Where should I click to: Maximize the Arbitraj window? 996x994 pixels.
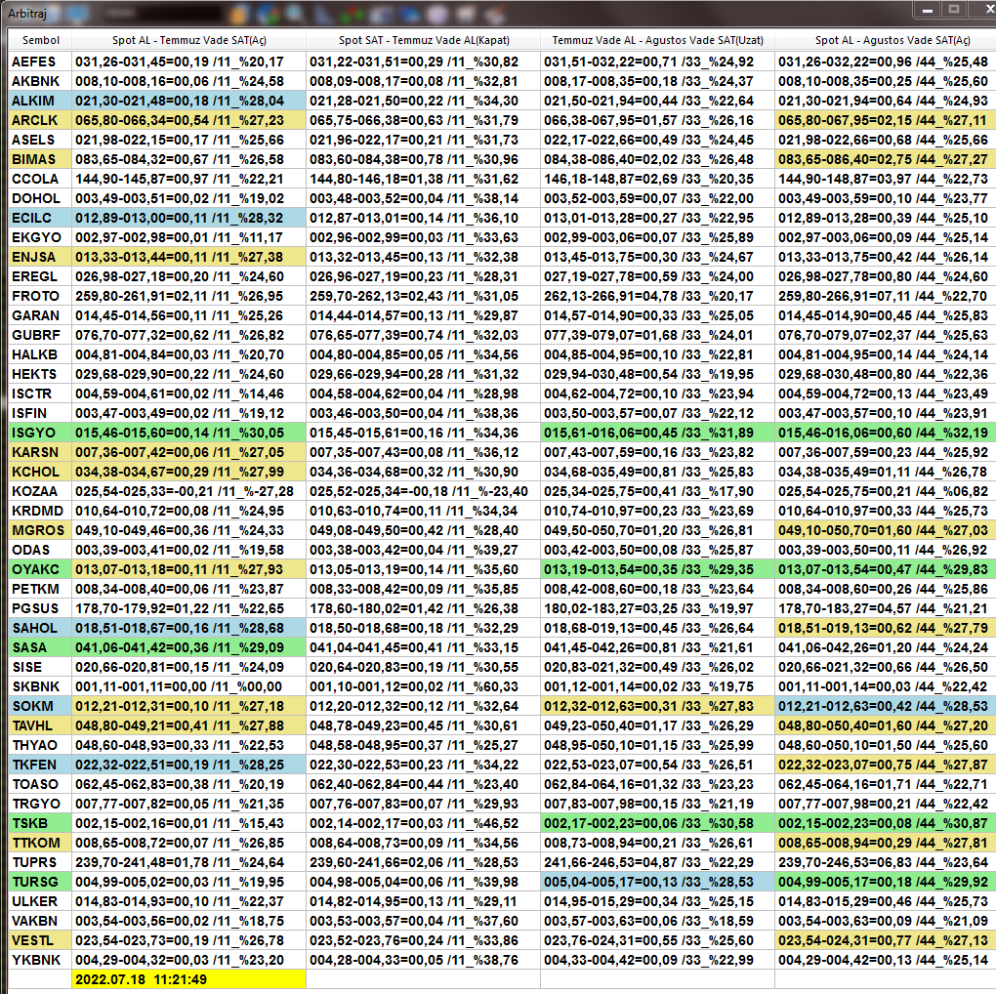(953, 10)
